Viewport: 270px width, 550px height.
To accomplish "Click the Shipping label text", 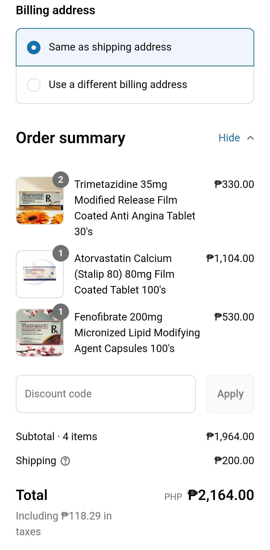I will (x=36, y=461).
